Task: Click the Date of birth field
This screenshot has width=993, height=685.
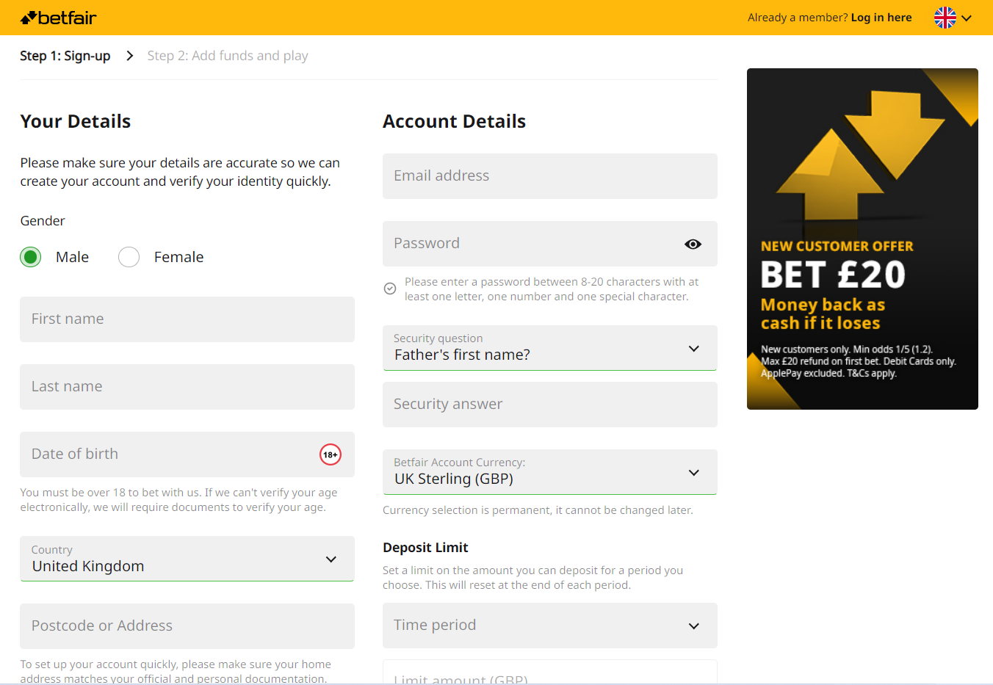Action: (187, 454)
